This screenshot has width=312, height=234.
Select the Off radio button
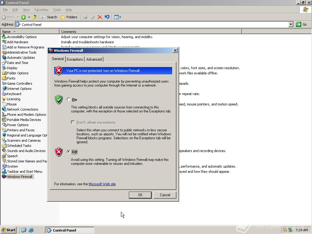(69, 152)
